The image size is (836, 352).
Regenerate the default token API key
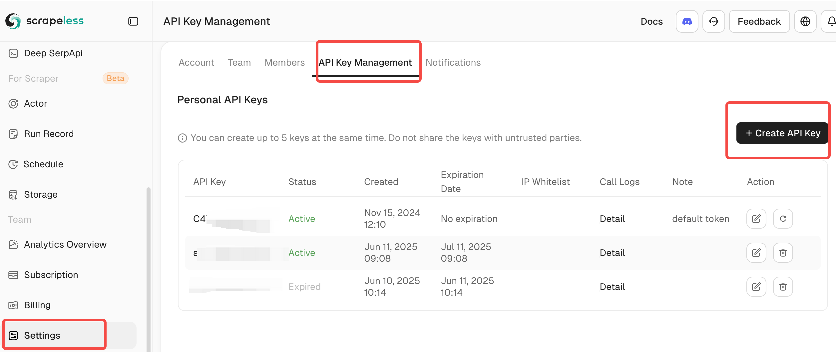[x=783, y=219]
